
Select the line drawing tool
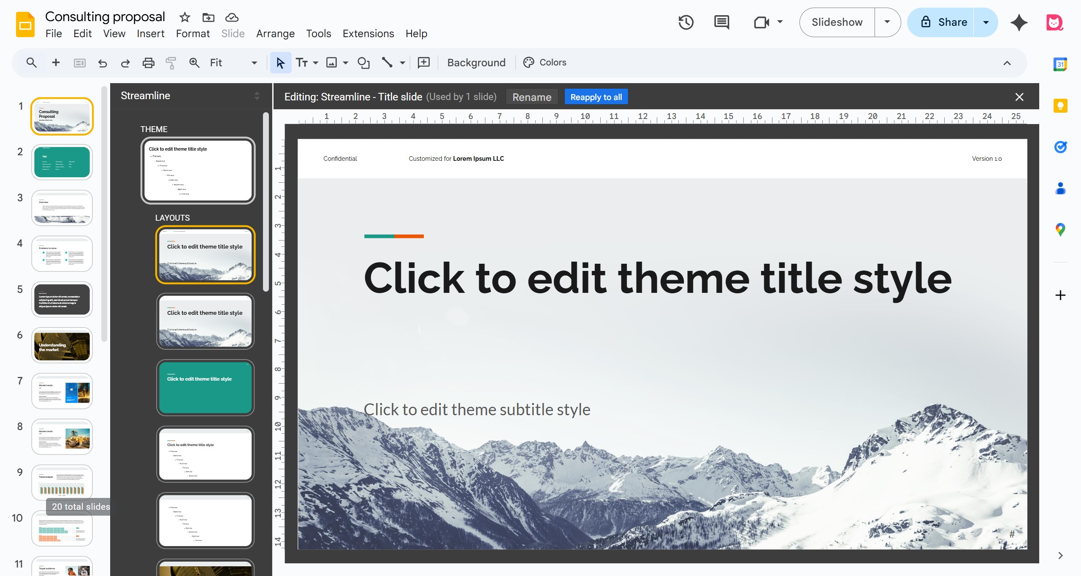coord(387,63)
